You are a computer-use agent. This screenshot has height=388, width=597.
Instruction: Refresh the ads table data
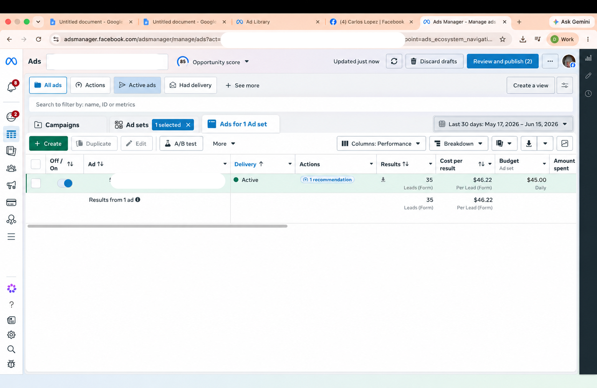coord(394,61)
